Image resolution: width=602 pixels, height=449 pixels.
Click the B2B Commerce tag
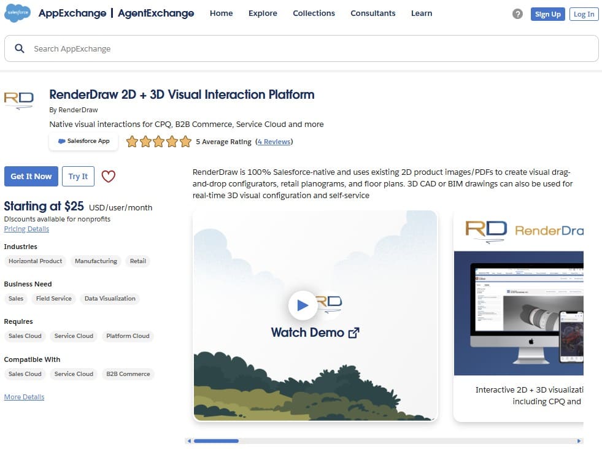tap(128, 374)
